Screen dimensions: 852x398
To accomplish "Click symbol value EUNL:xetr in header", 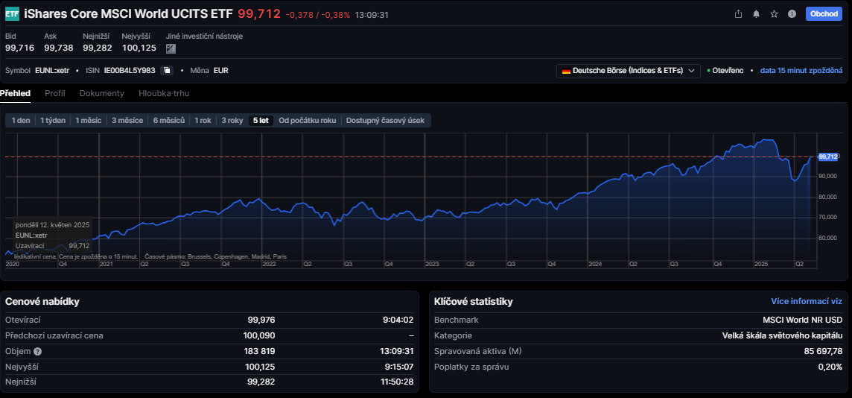I will pyautogui.click(x=52, y=71).
